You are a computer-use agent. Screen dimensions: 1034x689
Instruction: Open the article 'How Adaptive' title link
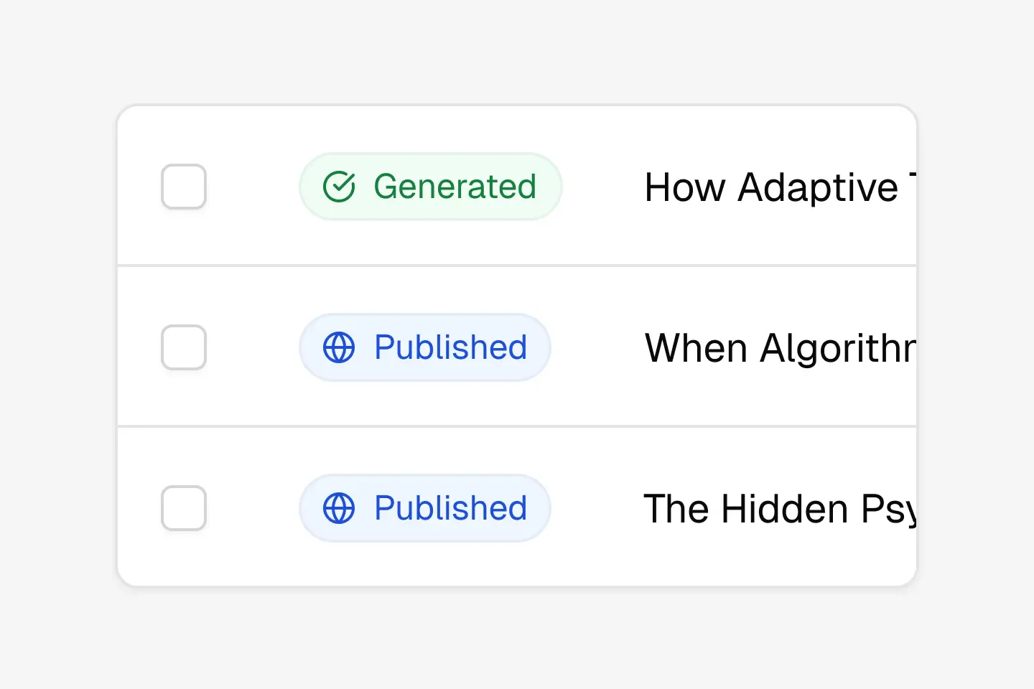click(x=775, y=187)
